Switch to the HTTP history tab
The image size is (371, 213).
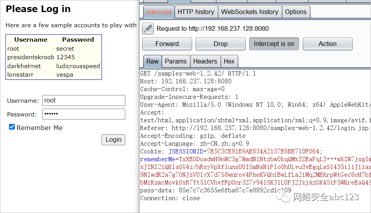click(x=196, y=12)
